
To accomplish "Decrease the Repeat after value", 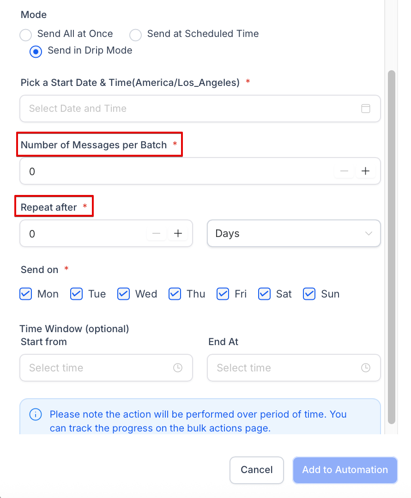I will point(157,234).
